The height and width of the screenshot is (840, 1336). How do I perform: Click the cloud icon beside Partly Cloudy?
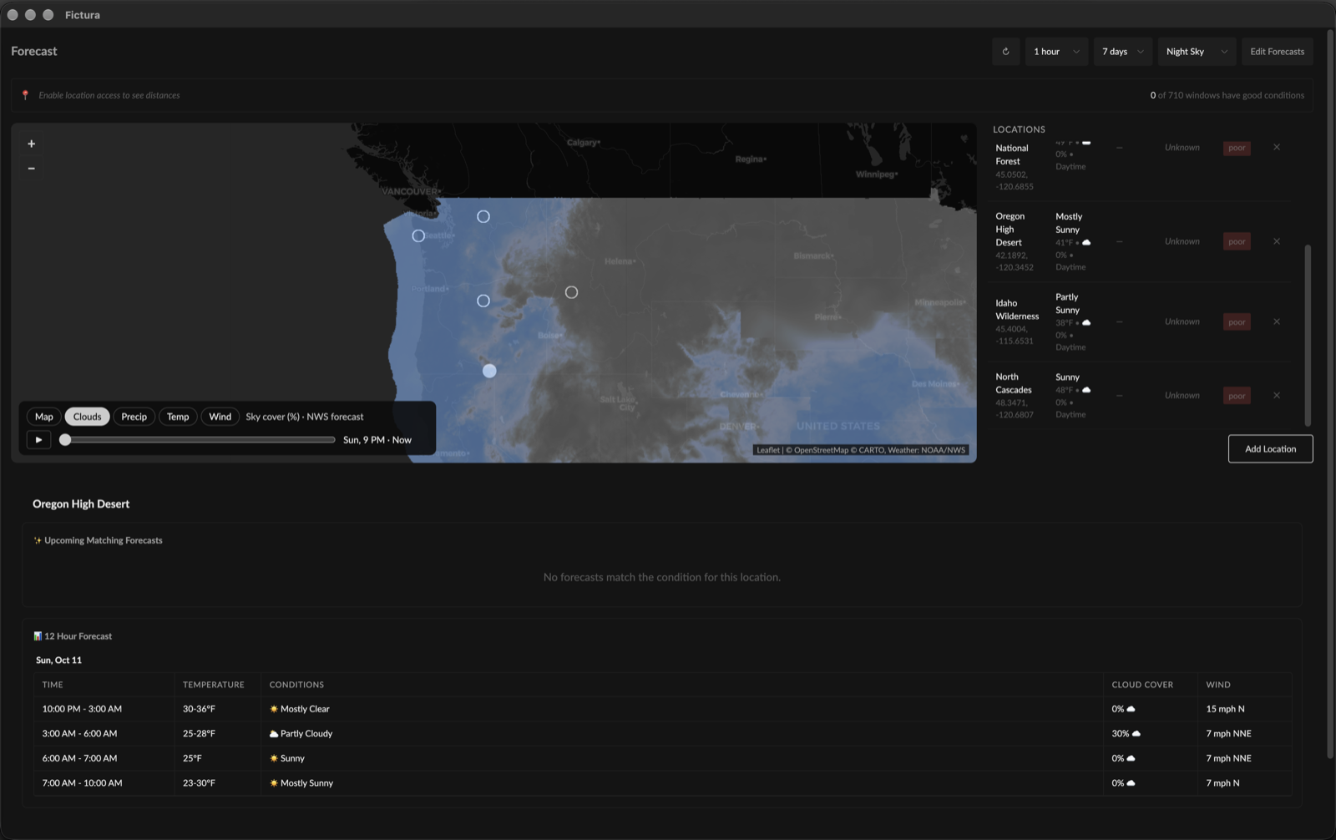coord(274,734)
